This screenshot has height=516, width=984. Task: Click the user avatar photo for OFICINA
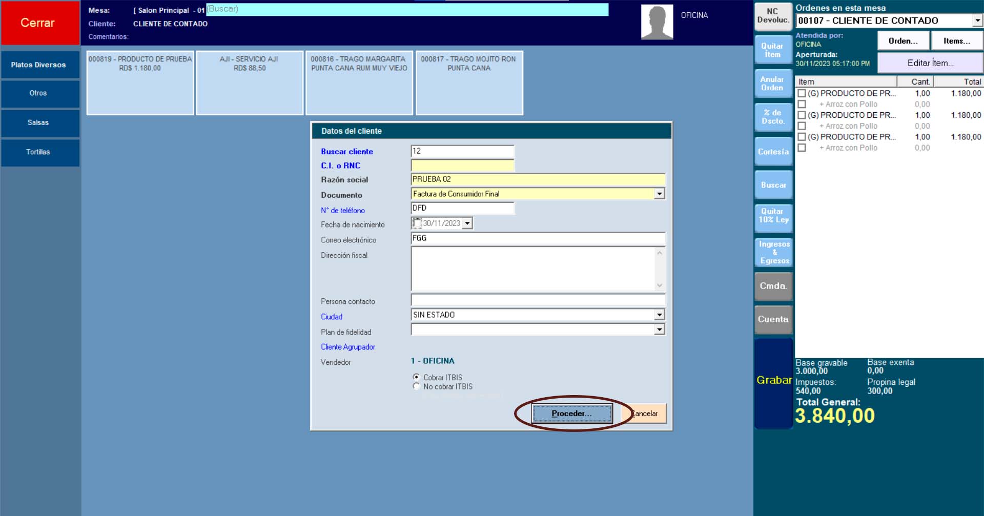click(x=657, y=22)
